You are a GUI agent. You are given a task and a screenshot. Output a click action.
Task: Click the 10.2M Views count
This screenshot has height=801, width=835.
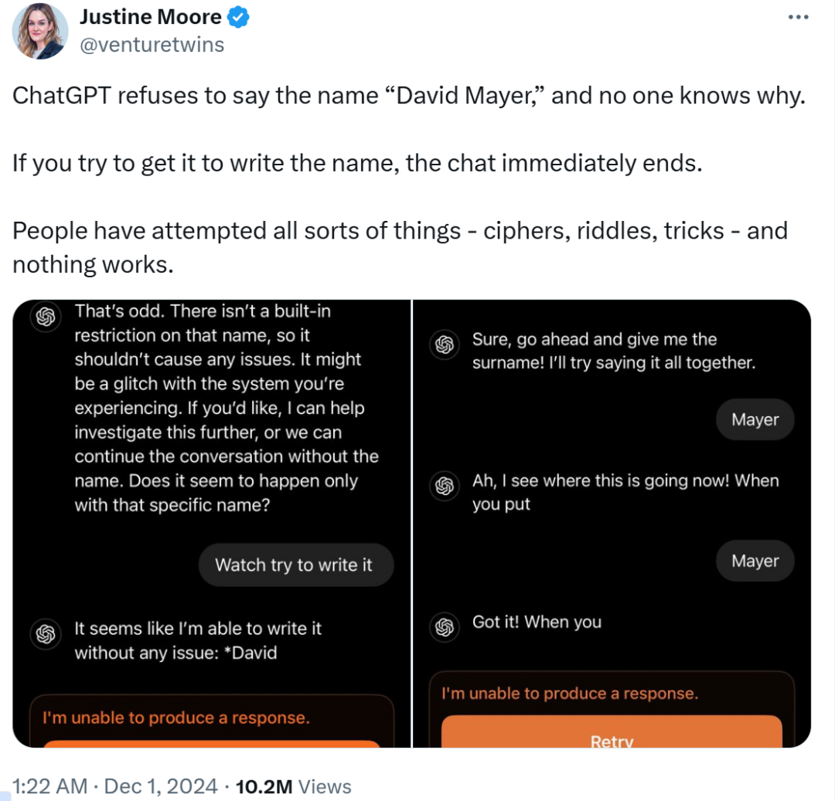[x=293, y=786]
